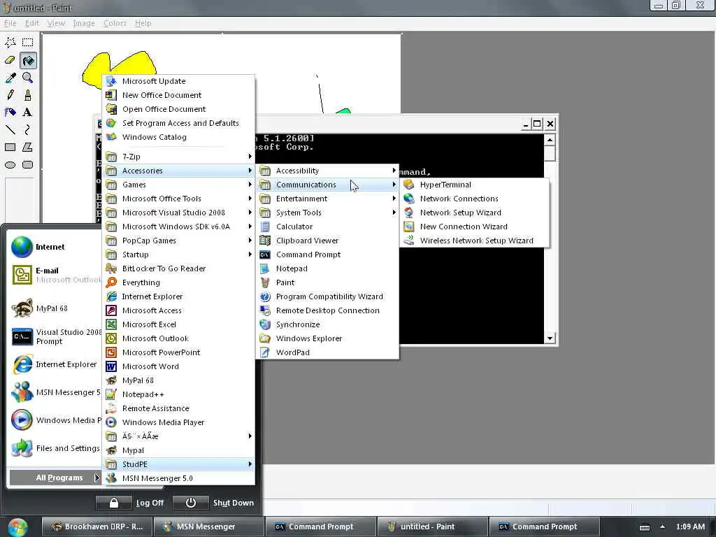
Task: Launch Notepad from the Accessories menu
Action: 327,268
